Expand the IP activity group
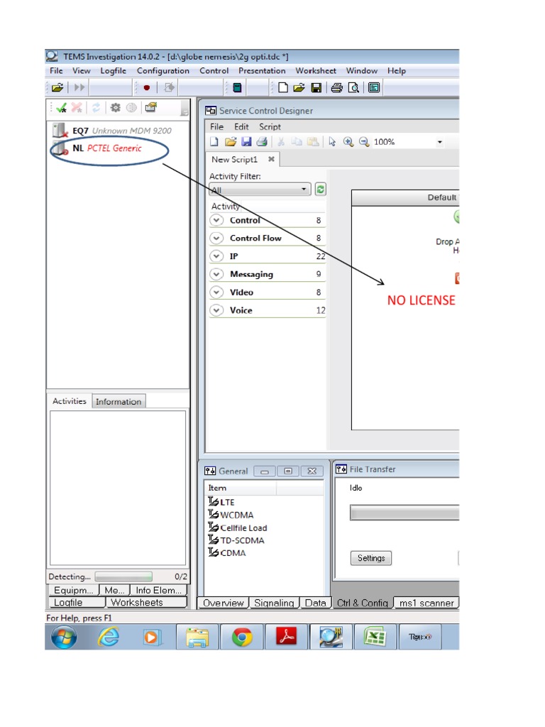This screenshot has height=727, width=545. click(x=216, y=256)
